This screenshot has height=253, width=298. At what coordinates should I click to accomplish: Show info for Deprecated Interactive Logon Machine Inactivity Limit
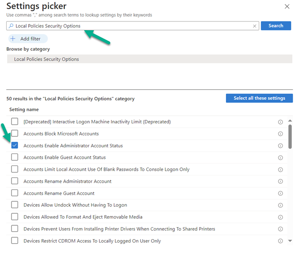(280, 122)
